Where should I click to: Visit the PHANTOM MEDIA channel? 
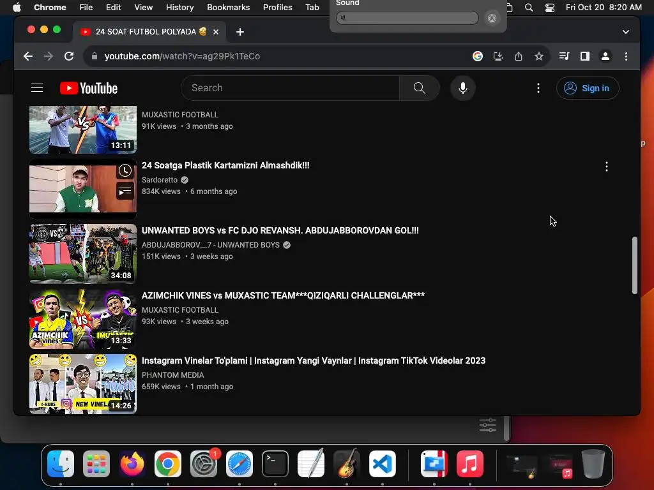click(x=172, y=375)
